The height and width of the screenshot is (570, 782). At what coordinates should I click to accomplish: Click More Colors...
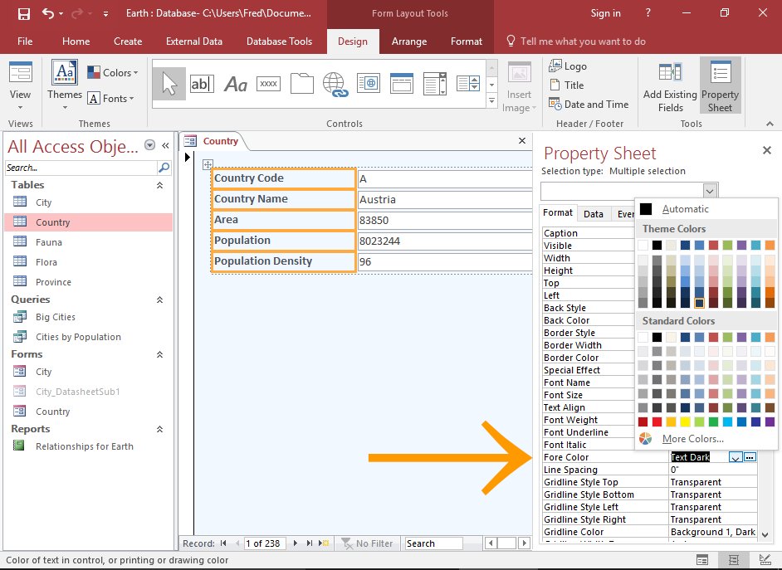692,439
